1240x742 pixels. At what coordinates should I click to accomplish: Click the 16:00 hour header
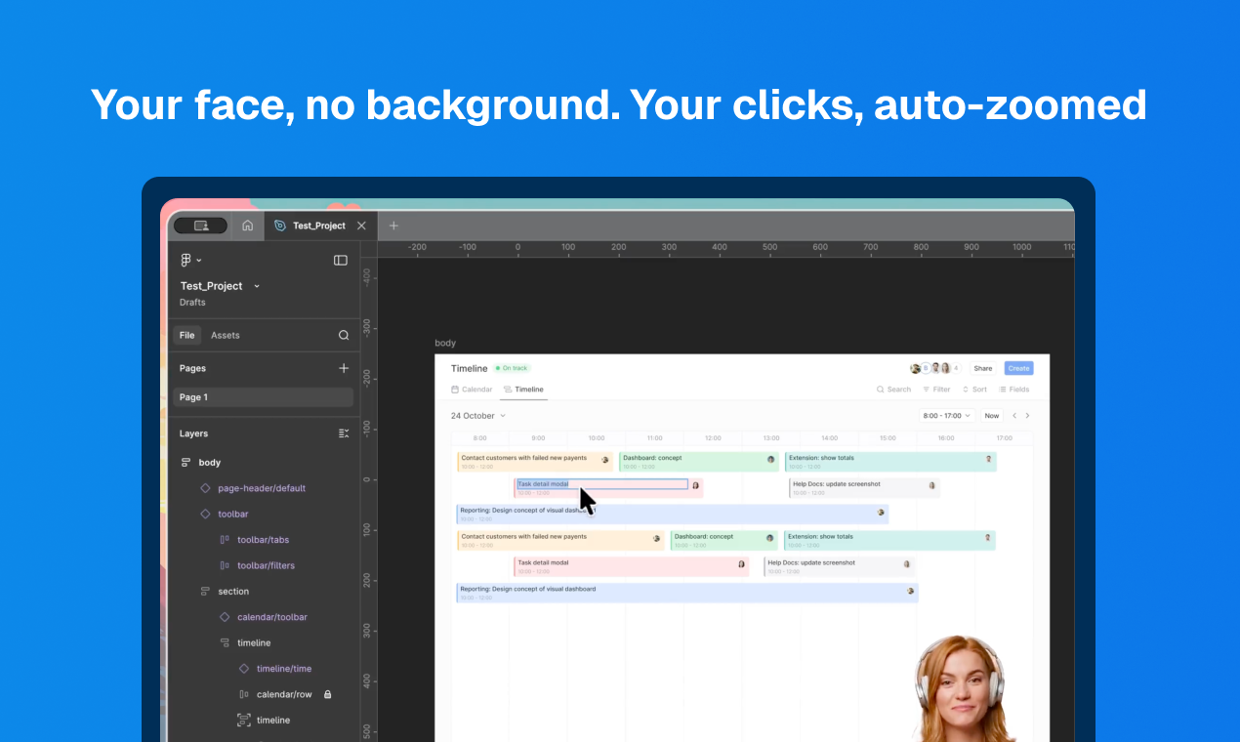(x=946, y=438)
